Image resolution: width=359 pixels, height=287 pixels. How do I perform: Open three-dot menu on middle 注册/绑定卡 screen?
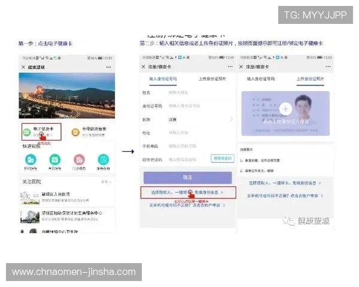coord(230,66)
